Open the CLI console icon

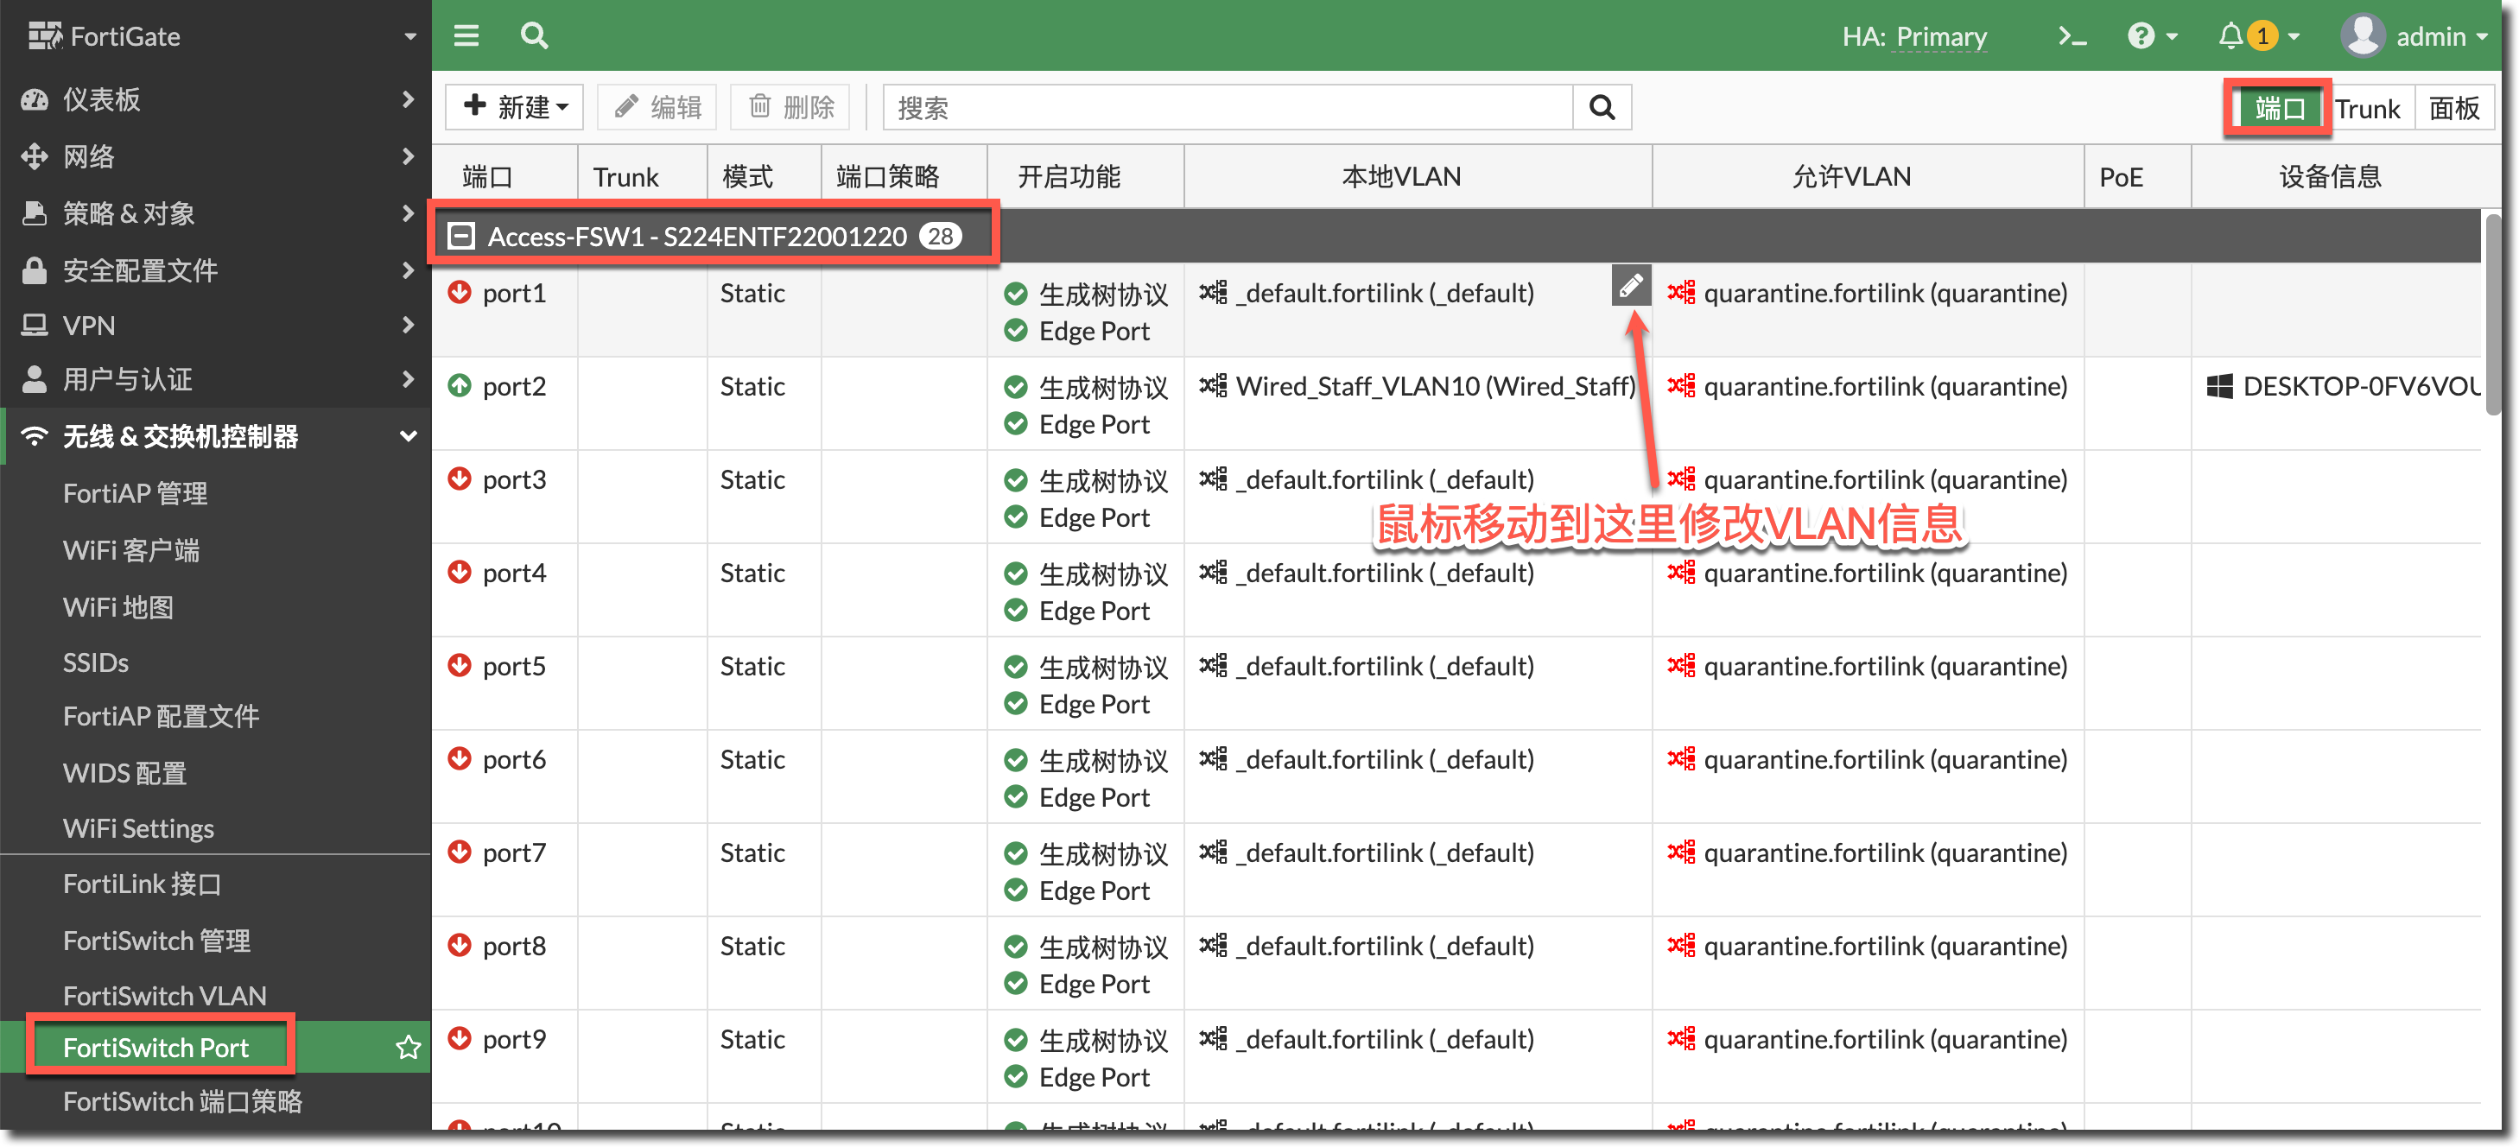pos(2072,37)
